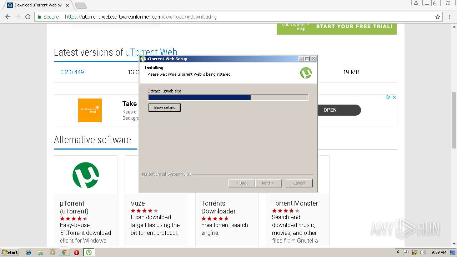Screen dimensions: 457x257
Task: Click the Secure padlock site info
Action: tap(48, 17)
